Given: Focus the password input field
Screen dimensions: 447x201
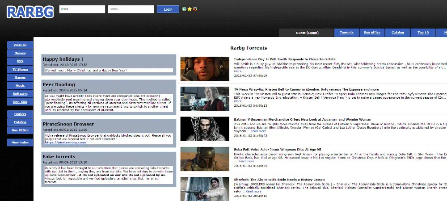Looking at the screenshot, I should pyautogui.click(x=131, y=9).
